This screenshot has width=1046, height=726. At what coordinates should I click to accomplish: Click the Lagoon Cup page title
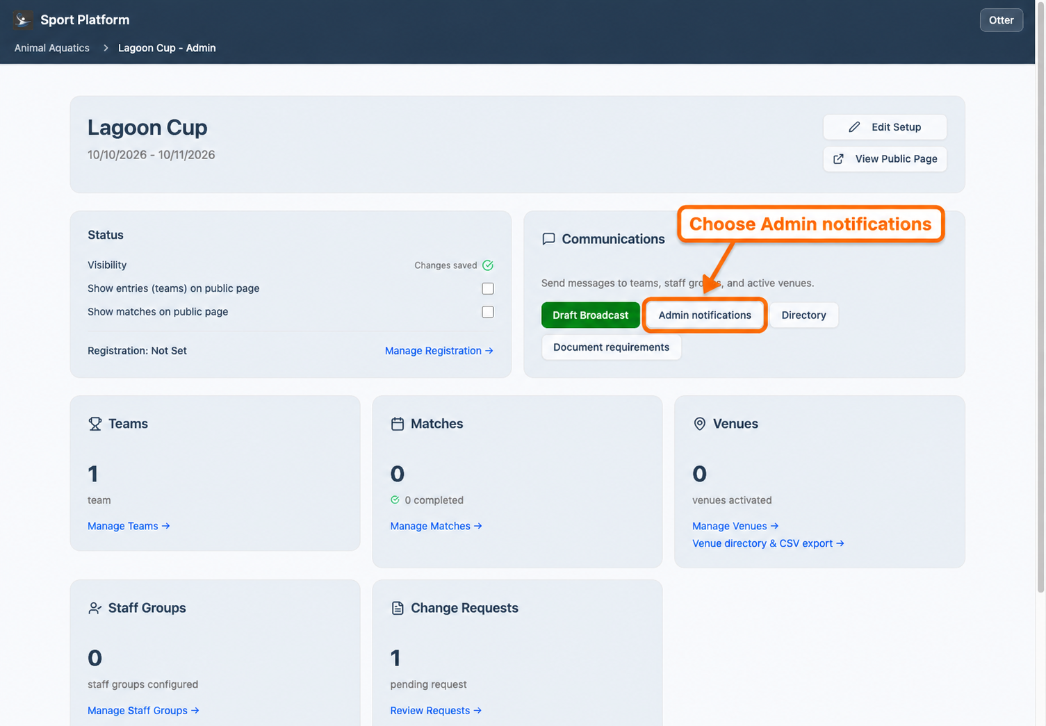pos(147,128)
